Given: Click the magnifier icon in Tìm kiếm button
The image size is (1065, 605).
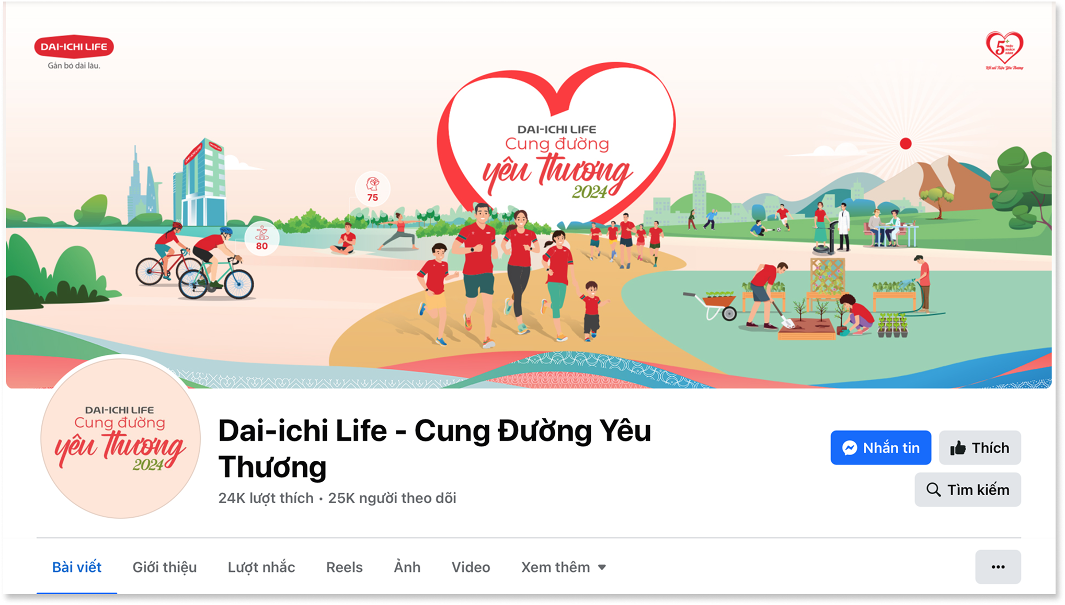Looking at the screenshot, I should pos(933,490).
